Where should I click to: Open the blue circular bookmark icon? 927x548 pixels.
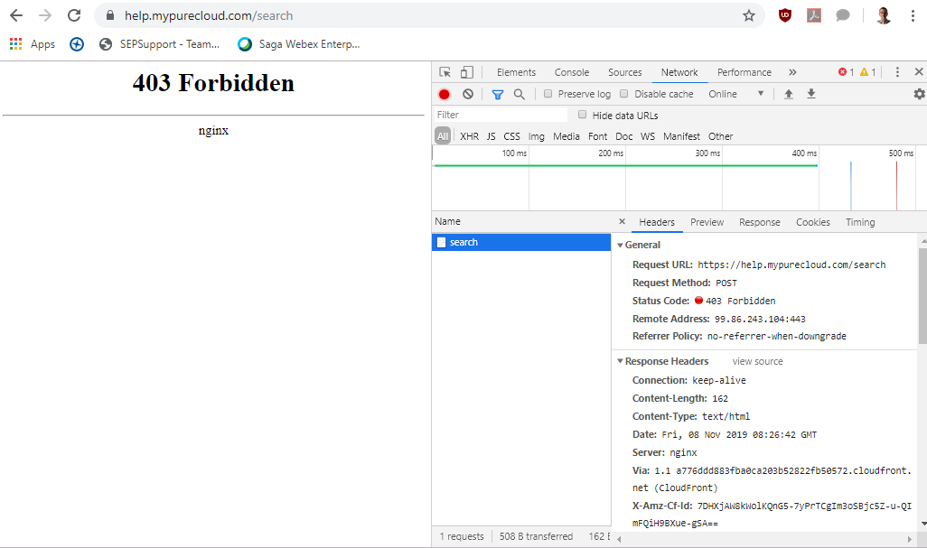pyautogui.click(x=77, y=44)
